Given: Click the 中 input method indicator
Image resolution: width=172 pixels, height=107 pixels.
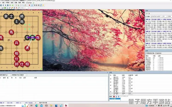Looking at the screenshot, I should coord(168,106).
